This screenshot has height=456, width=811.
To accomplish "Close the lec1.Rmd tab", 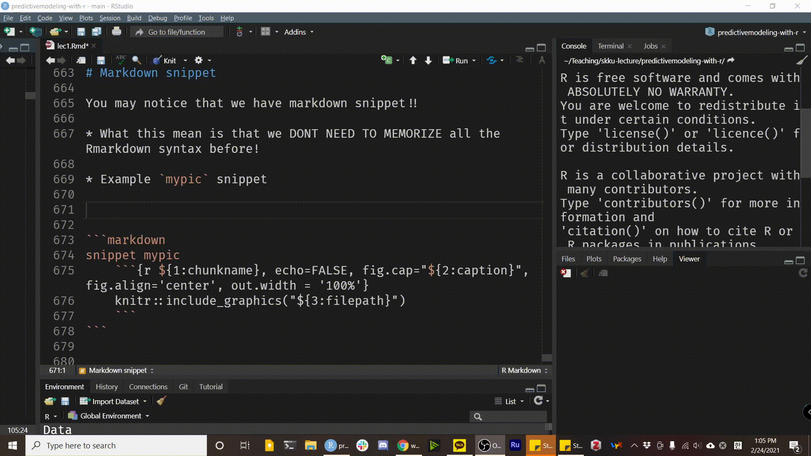I will (94, 46).
